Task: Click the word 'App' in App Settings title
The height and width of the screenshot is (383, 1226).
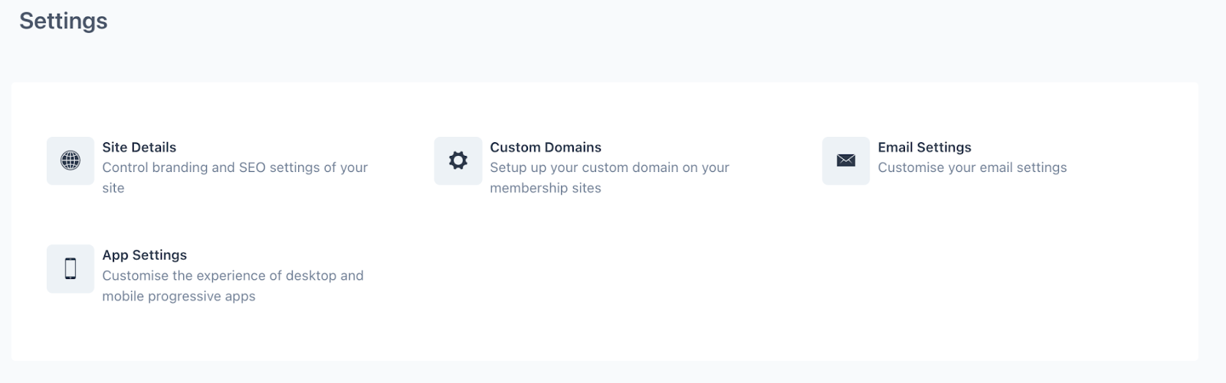Action: pyautogui.click(x=115, y=255)
